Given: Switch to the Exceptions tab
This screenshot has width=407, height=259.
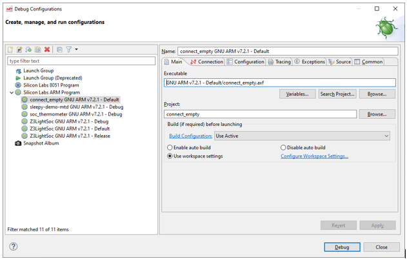Looking at the screenshot, I should click(310, 62).
